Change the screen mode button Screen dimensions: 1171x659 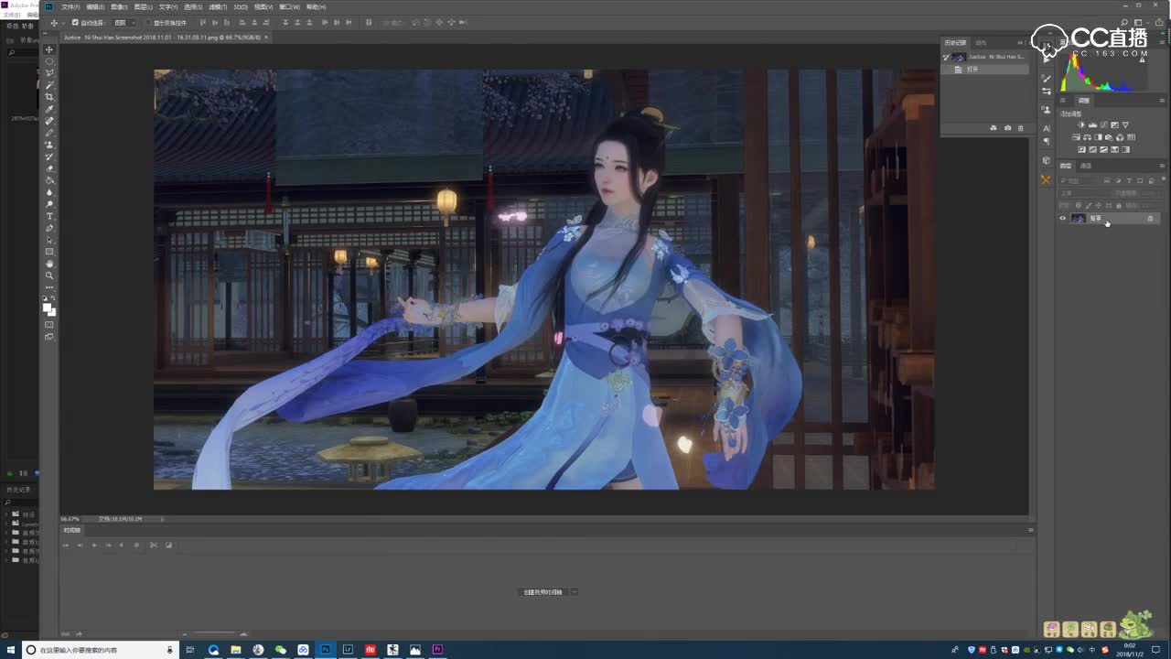click(x=49, y=337)
